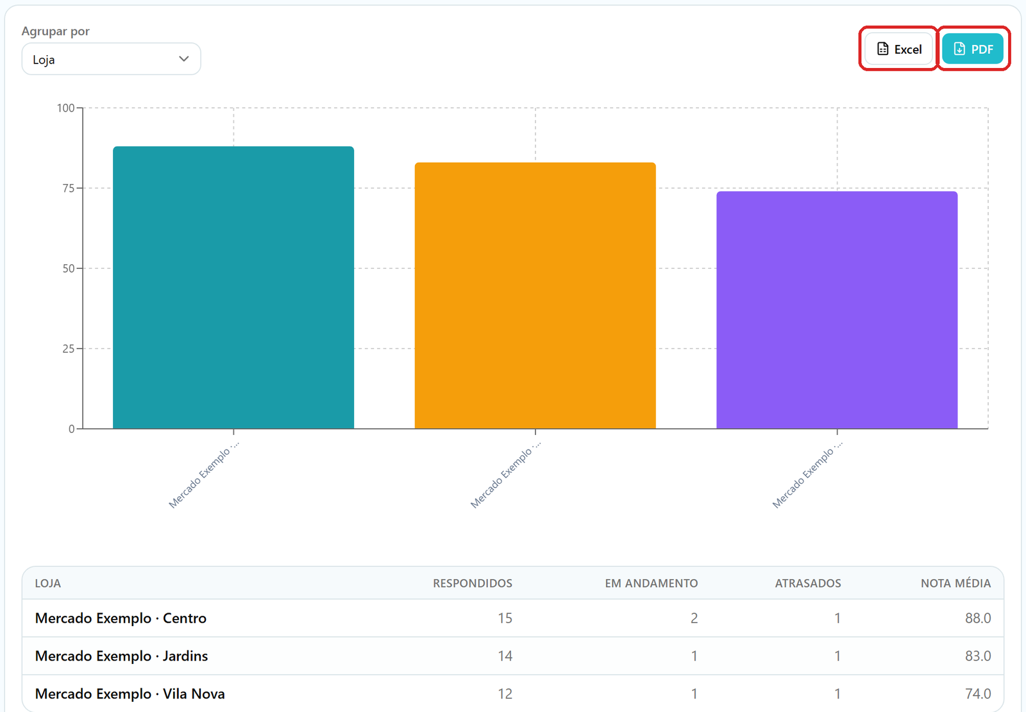Click em andamento value 2 for Centro
The image size is (1026, 712).
pos(694,618)
